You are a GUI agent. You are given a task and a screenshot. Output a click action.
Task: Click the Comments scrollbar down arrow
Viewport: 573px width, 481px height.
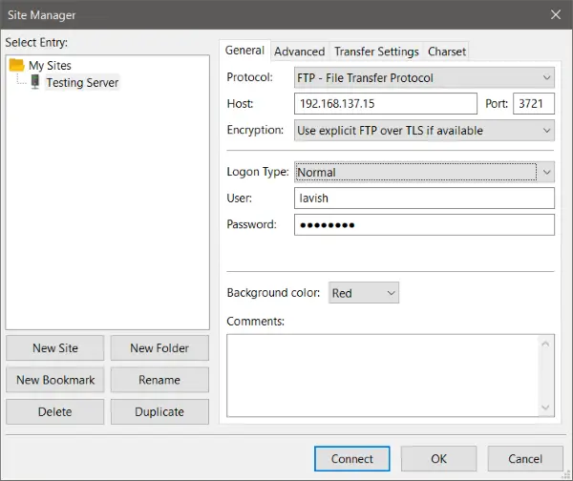click(545, 408)
